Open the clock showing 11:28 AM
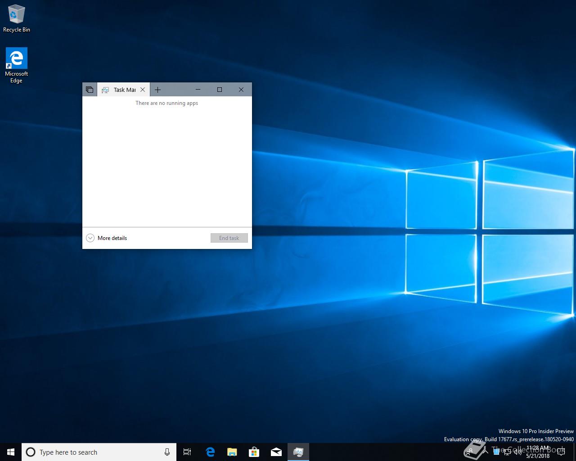Screen dimensions: 576x461 tap(538, 452)
